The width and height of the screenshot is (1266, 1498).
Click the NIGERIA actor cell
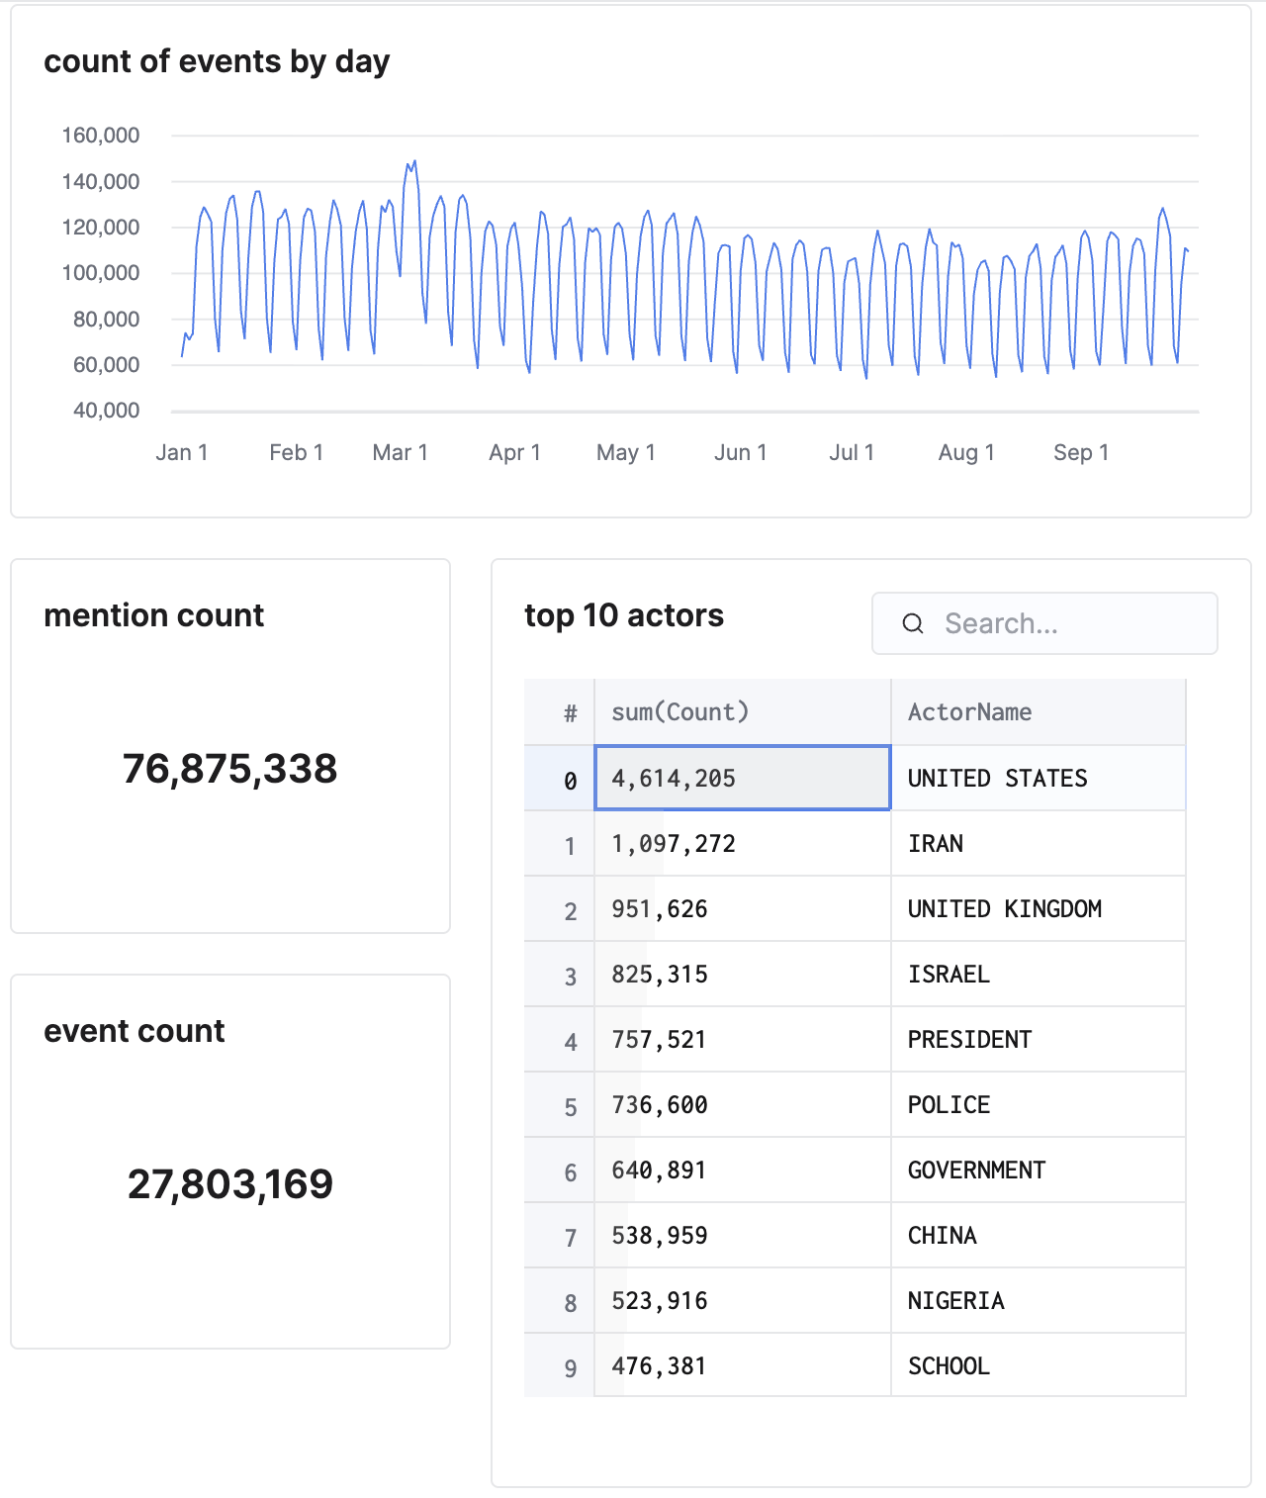click(x=1039, y=1300)
